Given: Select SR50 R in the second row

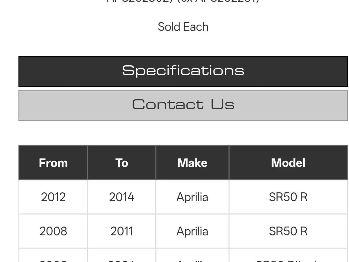Looking at the screenshot, I should [288, 231].
